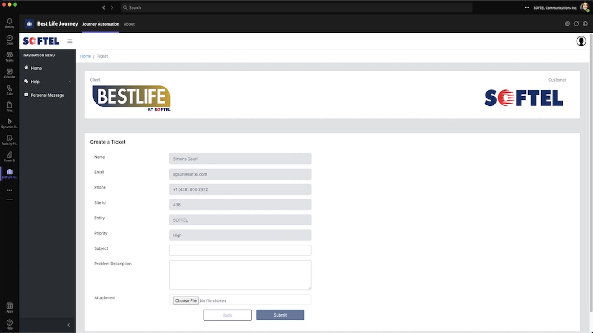
Task: Open the Priority field set to High
Action: [240, 235]
